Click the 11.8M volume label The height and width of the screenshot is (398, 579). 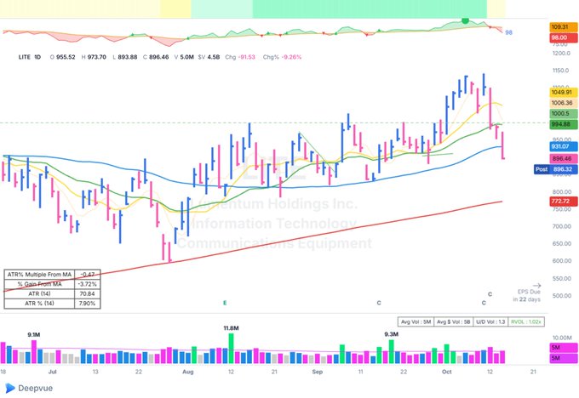coord(231,328)
